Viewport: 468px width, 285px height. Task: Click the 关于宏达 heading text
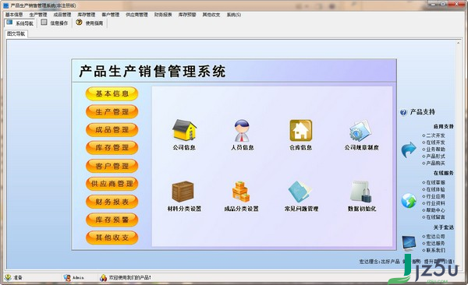(444, 227)
